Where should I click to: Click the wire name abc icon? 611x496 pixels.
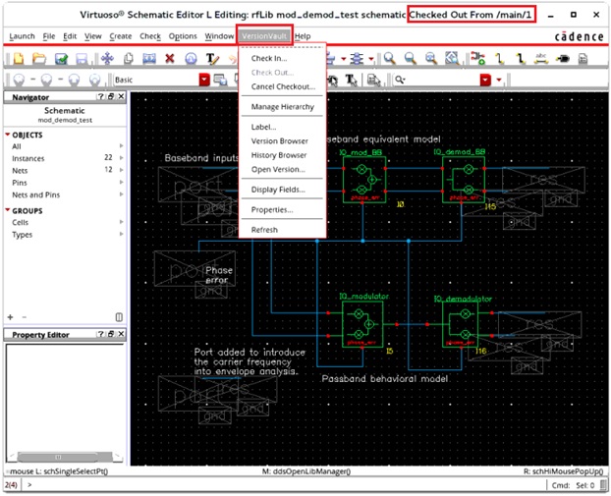[541, 59]
